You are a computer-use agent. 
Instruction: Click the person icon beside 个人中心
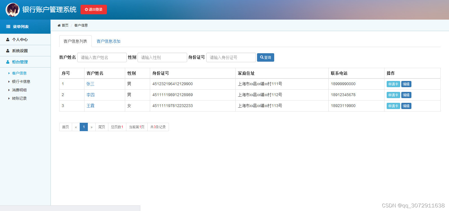(x=8, y=40)
